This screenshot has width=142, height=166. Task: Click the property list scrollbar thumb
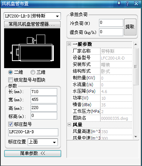pos(136,67)
